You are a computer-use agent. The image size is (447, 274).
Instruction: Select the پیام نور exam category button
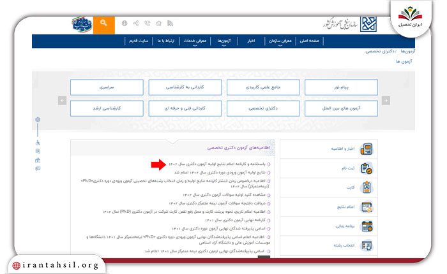click(x=341, y=87)
